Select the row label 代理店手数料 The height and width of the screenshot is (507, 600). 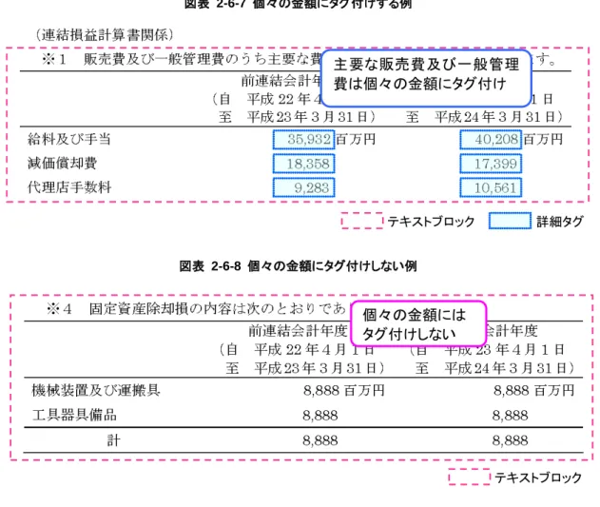pyautogui.click(x=69, y=187)
